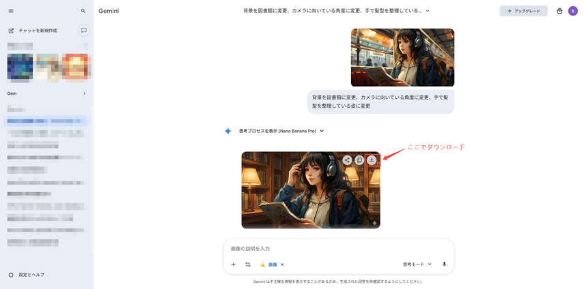Open the tools sliders icon
Viewport: 584px width, 289px height.
[x=248, y=264]
